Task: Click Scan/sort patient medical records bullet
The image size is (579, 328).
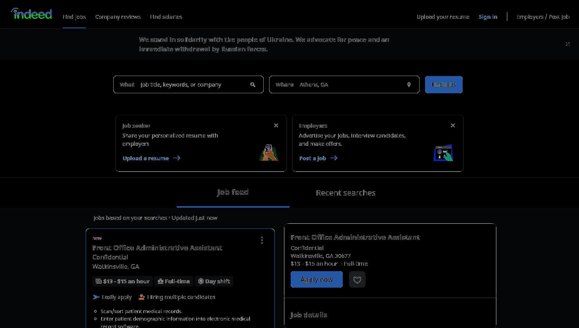Action: [x=142, y=311]
